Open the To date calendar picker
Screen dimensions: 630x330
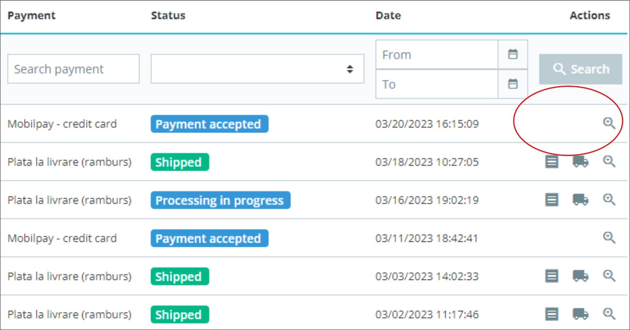[x=513, y=84]
